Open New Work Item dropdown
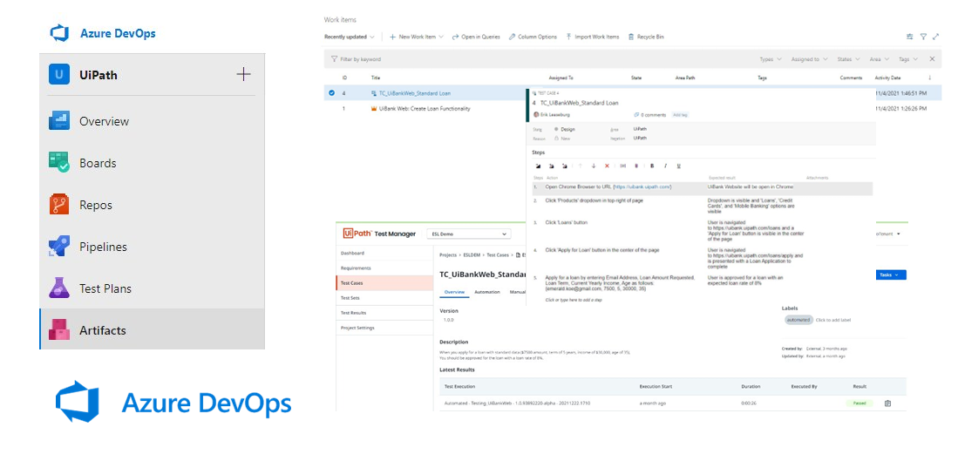 point(416,37)
